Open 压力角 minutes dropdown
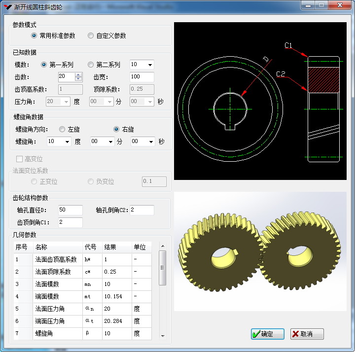Viewport: 355px width, 352px height. coord(109,102)
